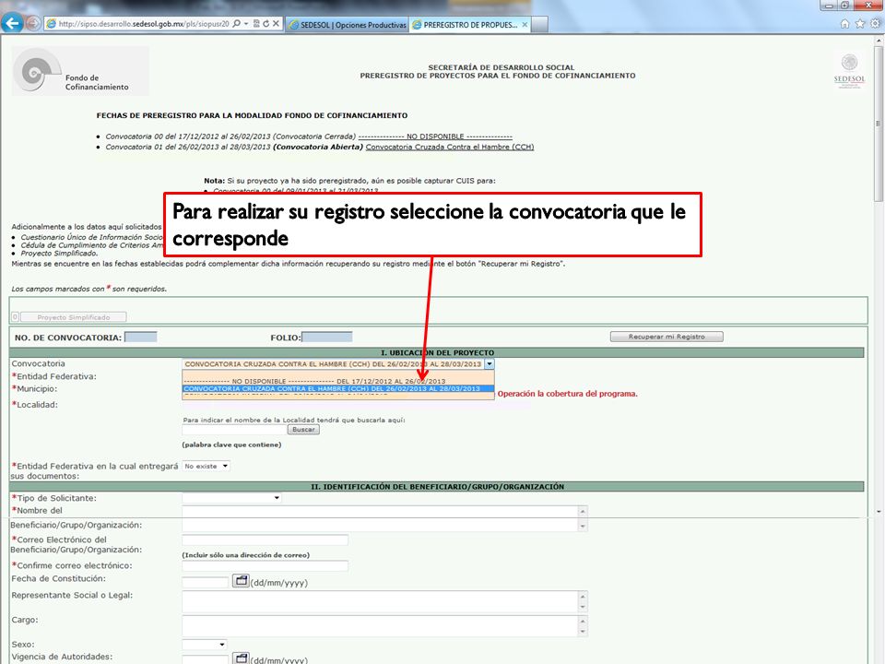Click down arrow of the Nombre del Beneficiario textarea
This screenshot has width=885, height=664.
pyautogui.click(x=583, y=527)
